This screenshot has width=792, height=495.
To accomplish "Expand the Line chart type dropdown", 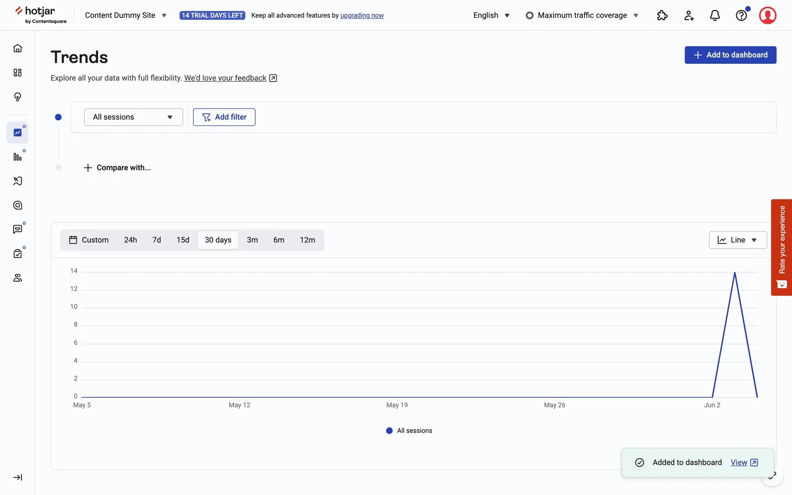I will [x=738, y=240].
